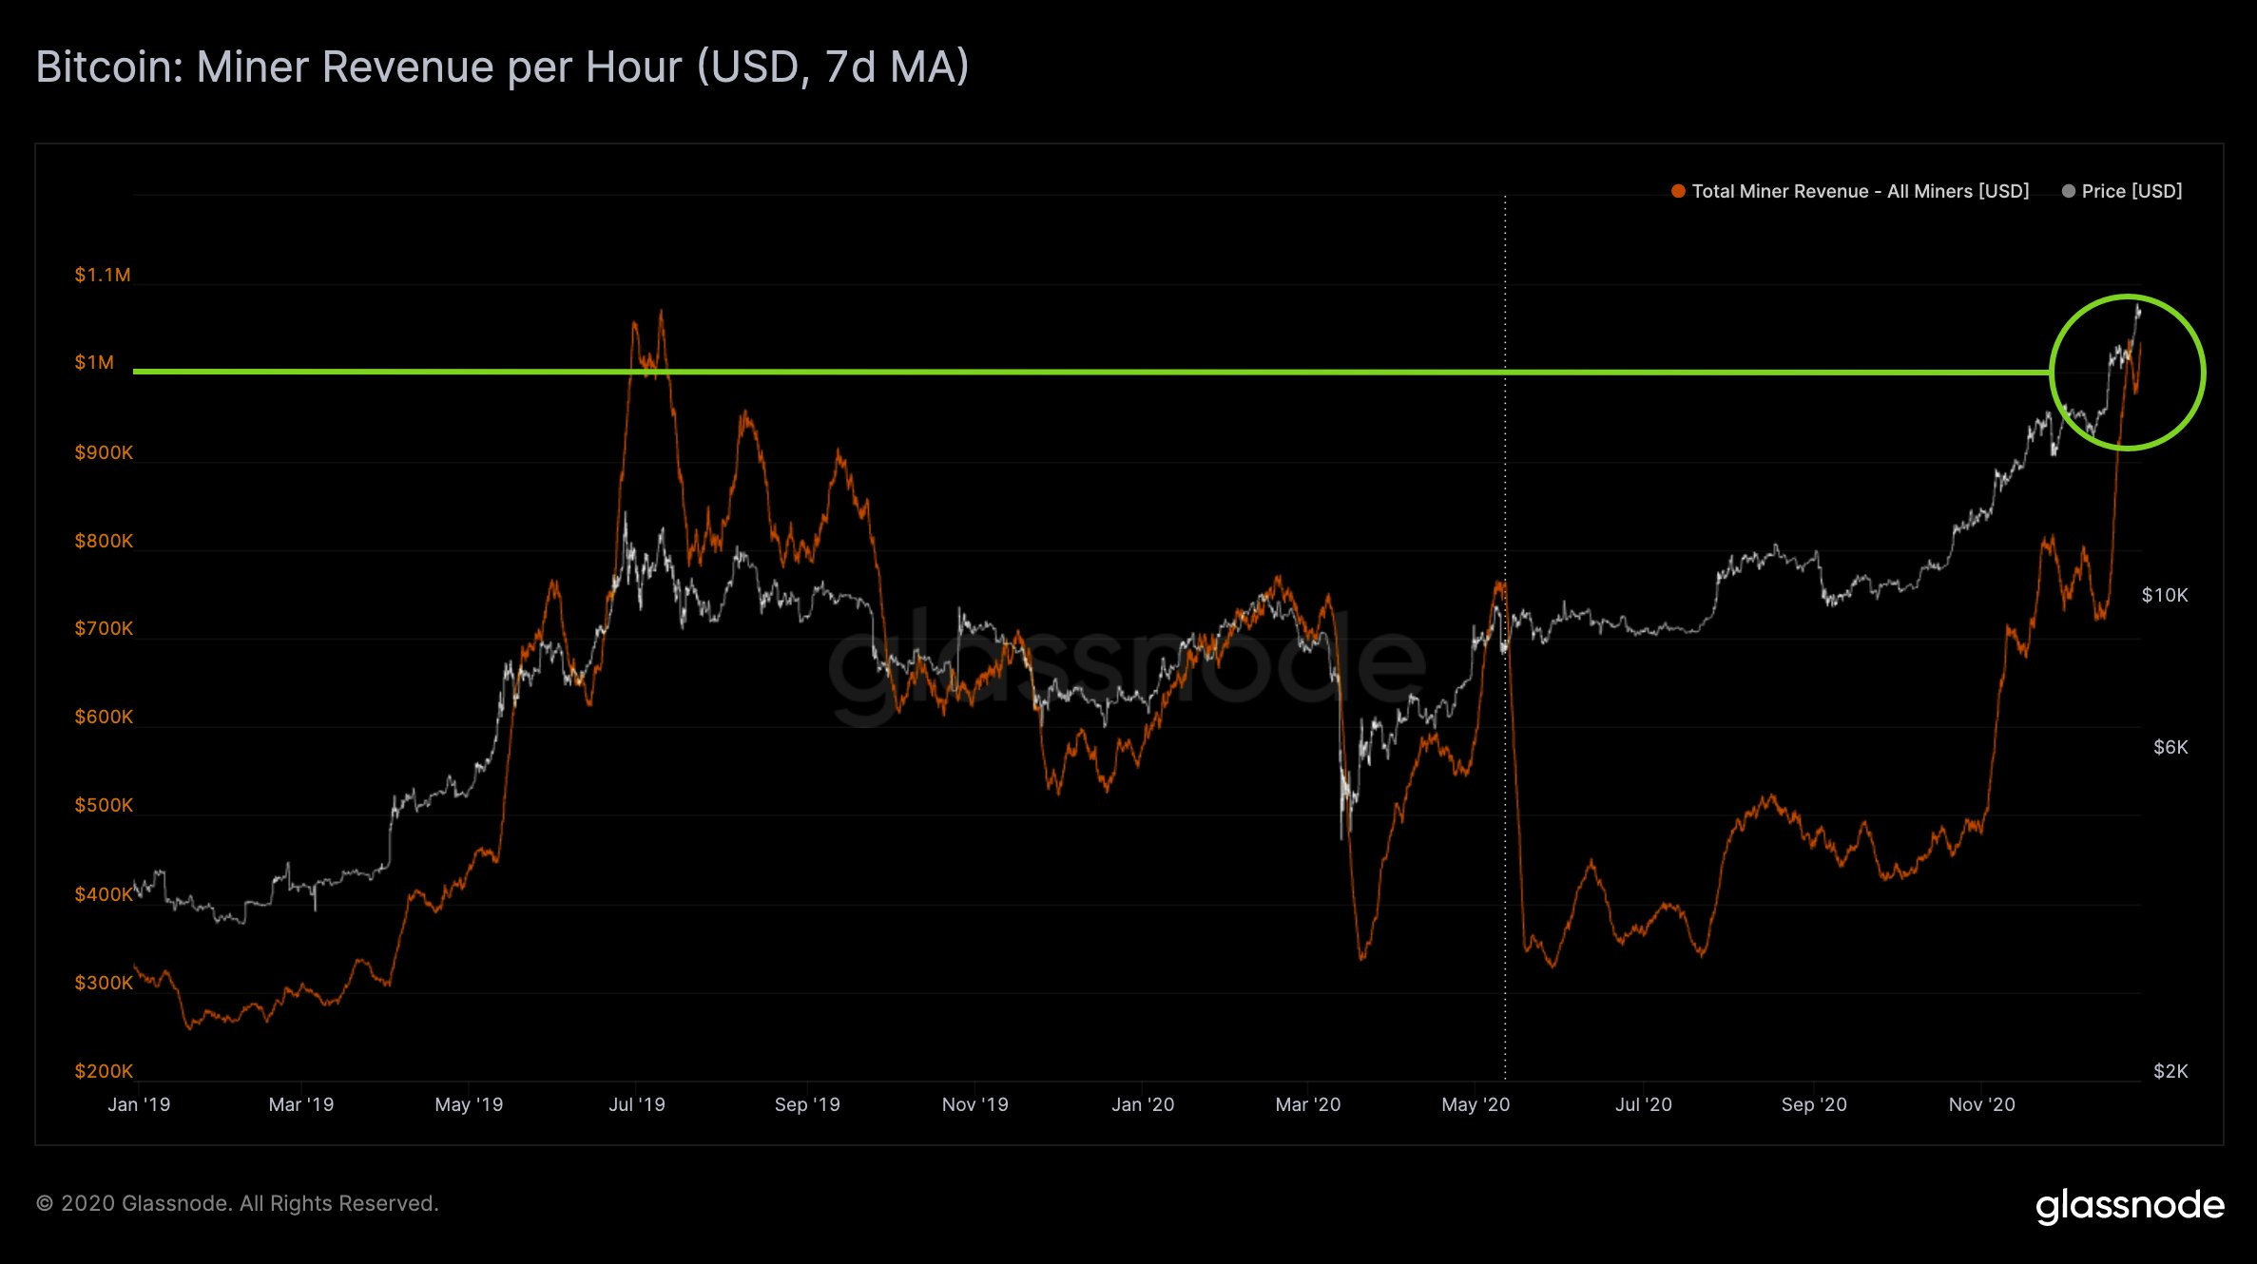The height and width of the screenshot is (1264, 2257).
Task: Click the Jan '19 date label
Action: [139, 1104]
